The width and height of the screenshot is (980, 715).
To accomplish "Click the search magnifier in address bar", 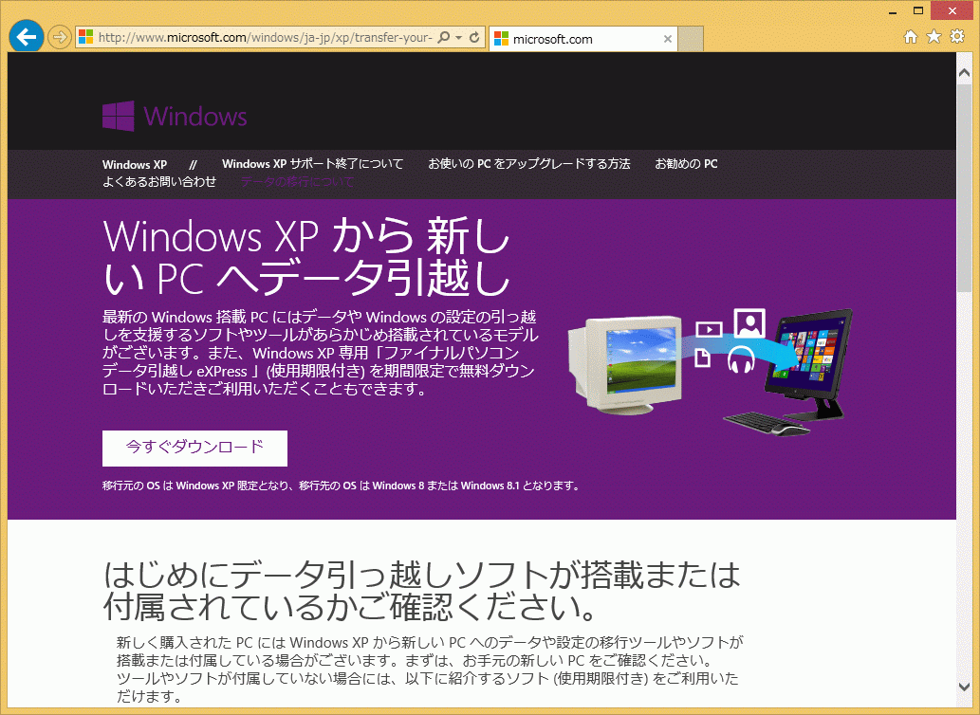I will [444, 38].
